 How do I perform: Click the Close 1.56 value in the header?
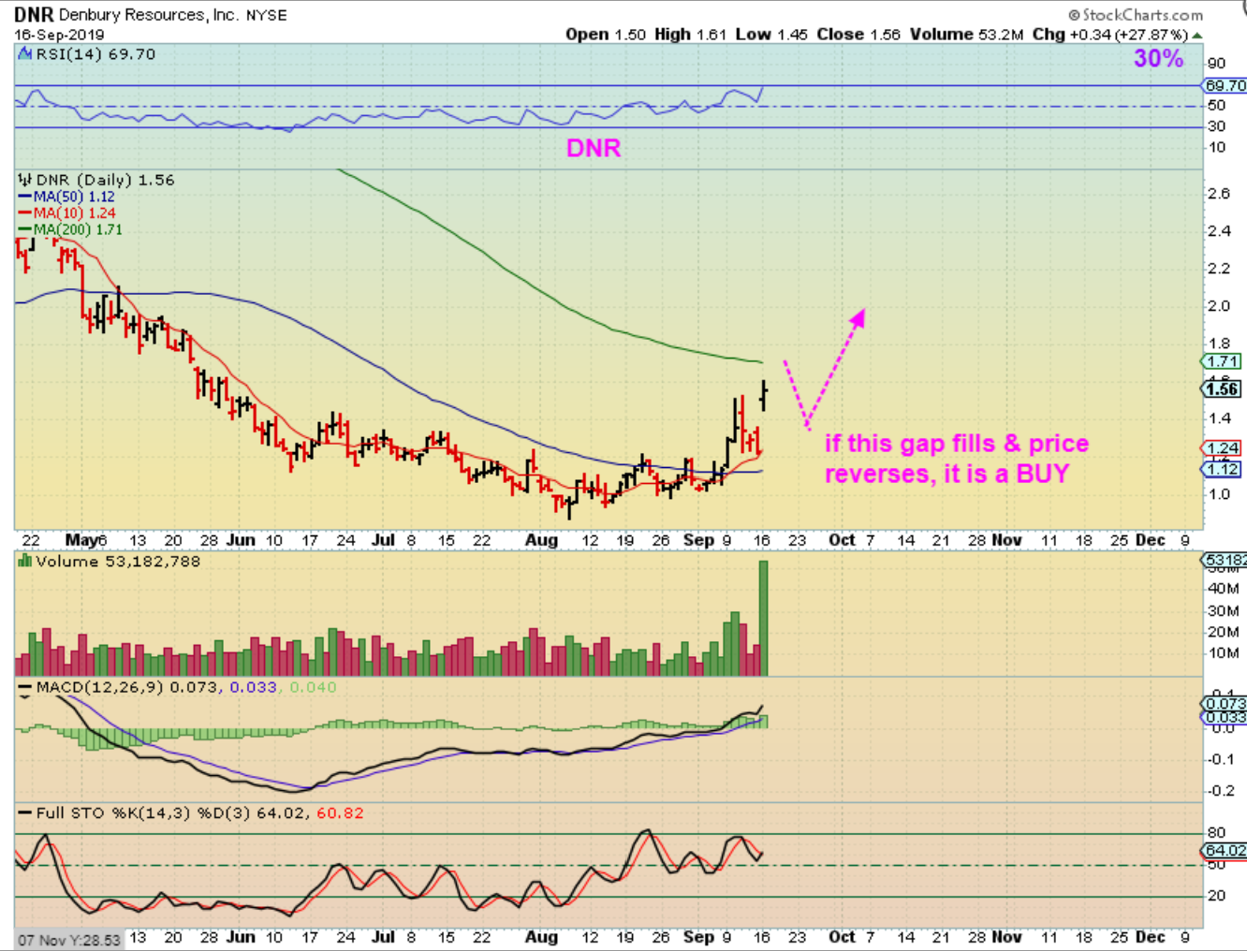pyautogui.click(x=858, y=35)
